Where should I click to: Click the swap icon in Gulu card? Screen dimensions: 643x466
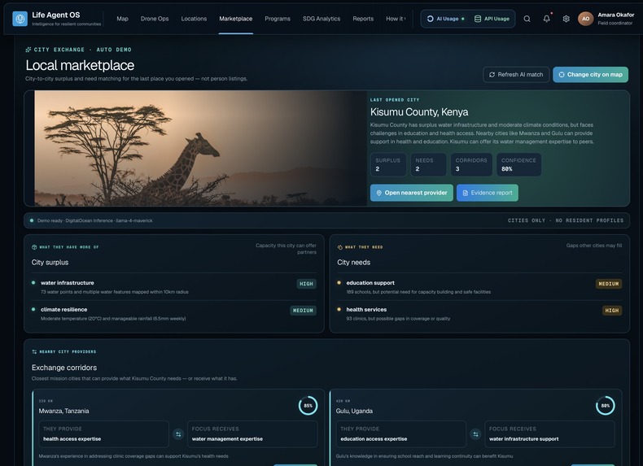click(x=475, y=434)
